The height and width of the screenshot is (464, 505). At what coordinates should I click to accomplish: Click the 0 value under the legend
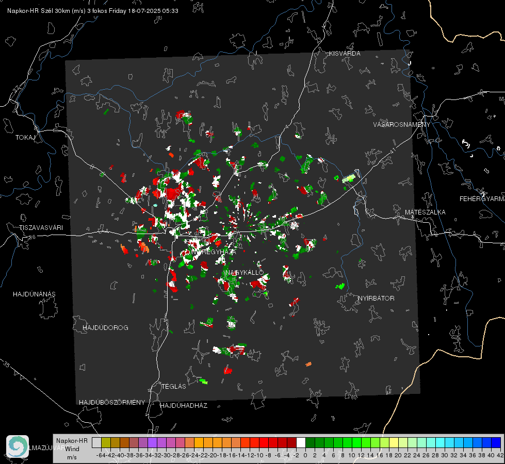tap(305, 455)
